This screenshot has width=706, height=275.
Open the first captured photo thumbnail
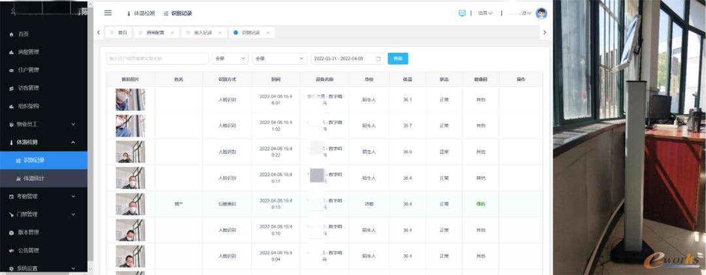tap(130, 100)
